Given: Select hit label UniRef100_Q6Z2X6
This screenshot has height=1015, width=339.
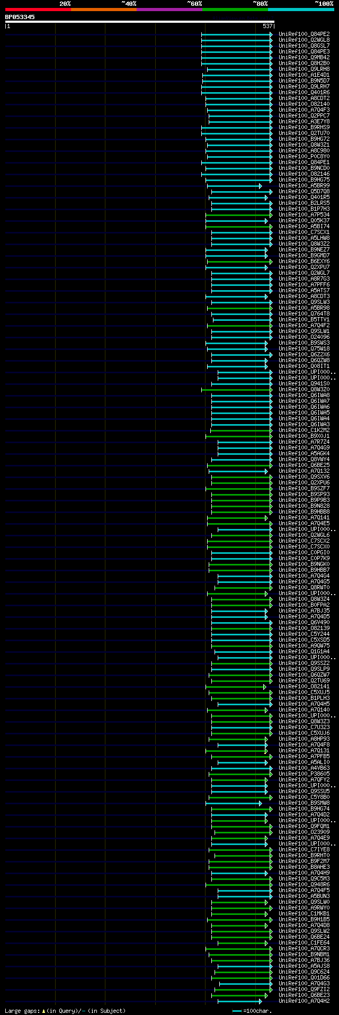Looking at the screenshot, I should click(304, 354).
